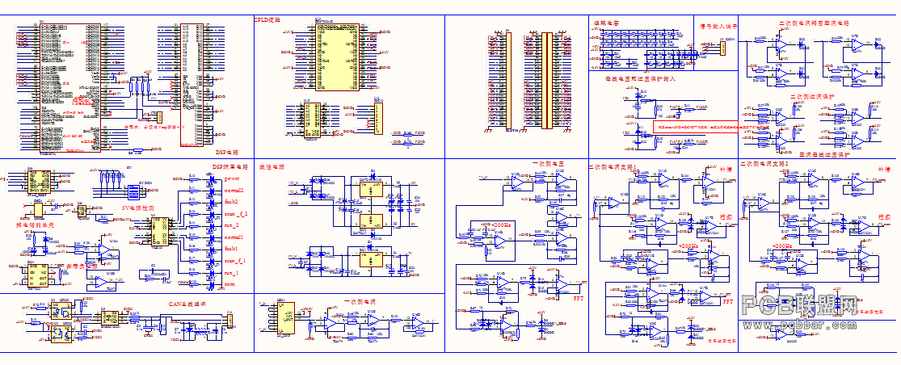The image size is (901, 365).
Task: Click the CAN总线通讯 section title
Action: pos(187,303)
